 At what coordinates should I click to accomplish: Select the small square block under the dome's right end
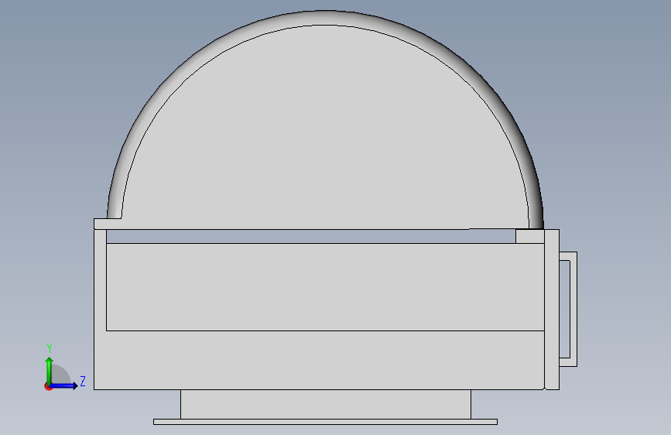[530, 236]
